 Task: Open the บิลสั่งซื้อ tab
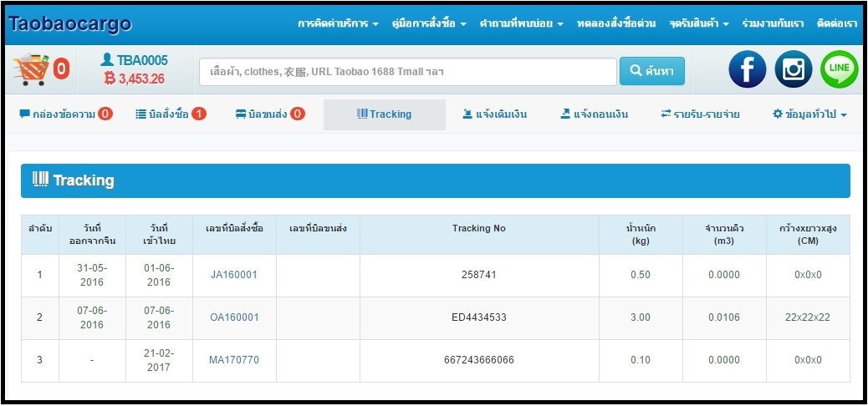(171, 114)
